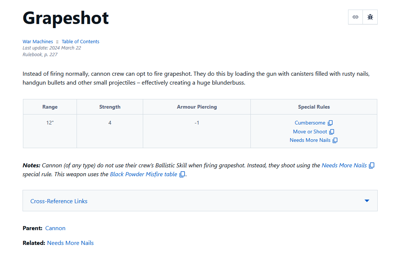Open popup icon beside Needs More Nails in table
This screenshot has height=256, width=408.
pyautogui.click(x=335, y=140)
